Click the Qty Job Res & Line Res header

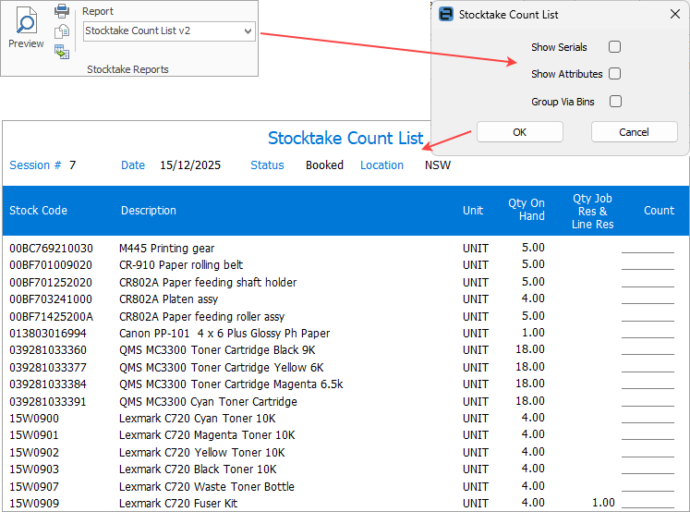click(592, 212)
